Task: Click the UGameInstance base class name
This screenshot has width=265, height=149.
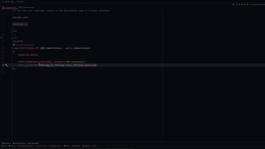Action: click(82, 48)
